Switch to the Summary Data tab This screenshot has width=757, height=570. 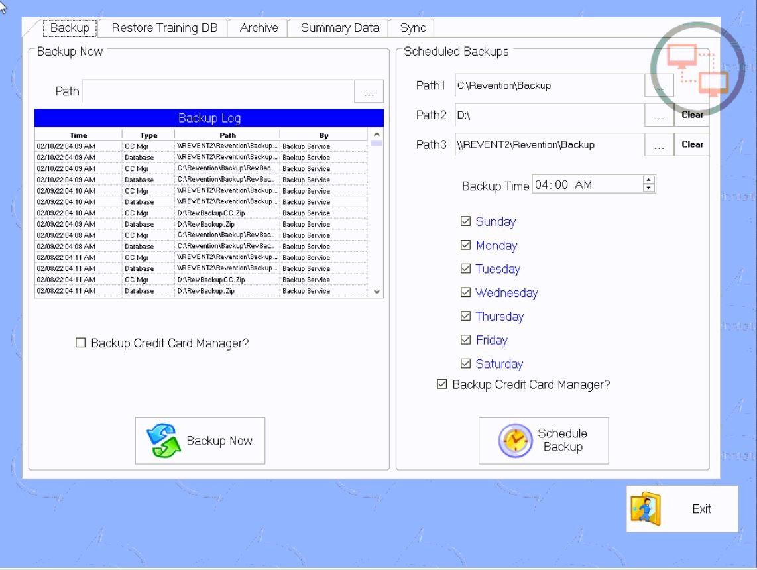click(x=340, y=28)
